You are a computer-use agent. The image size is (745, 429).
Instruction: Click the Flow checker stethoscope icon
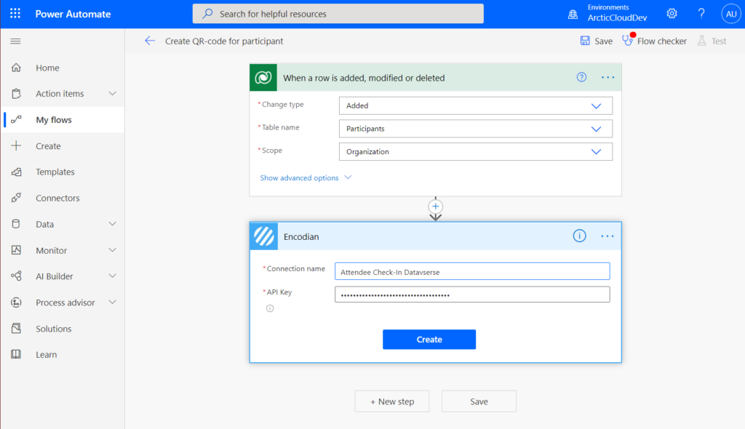[628, 41]
